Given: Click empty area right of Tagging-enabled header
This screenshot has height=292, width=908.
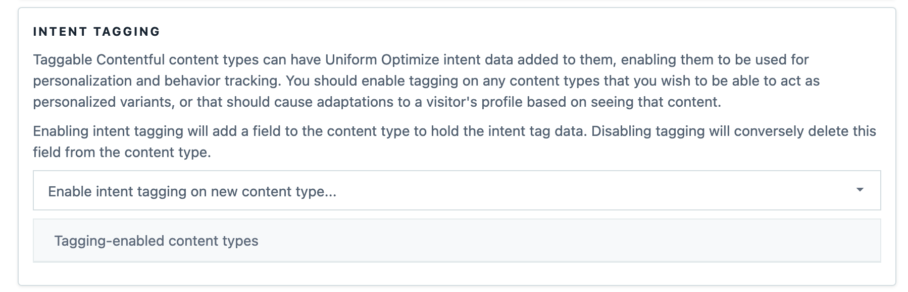Looking at the screenshot, I should pos(556,241).
